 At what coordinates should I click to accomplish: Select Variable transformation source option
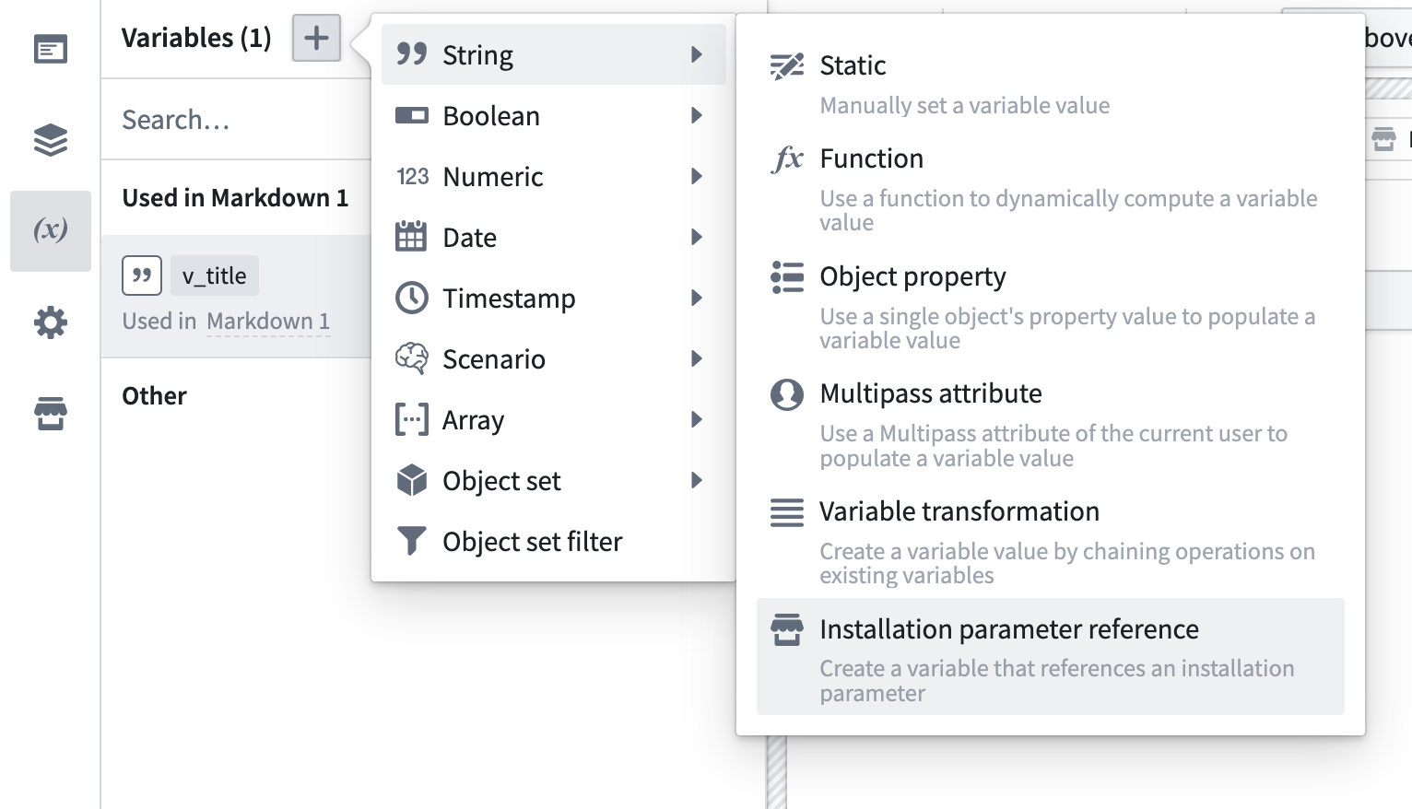click(1051, 541)
